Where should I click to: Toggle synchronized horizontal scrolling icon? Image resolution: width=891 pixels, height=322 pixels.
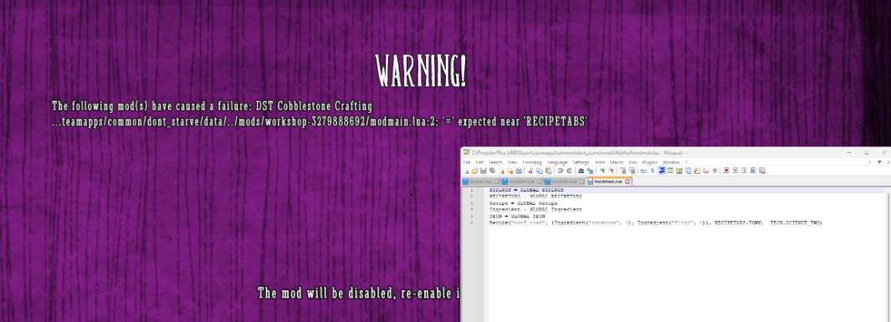click(632, 171)
